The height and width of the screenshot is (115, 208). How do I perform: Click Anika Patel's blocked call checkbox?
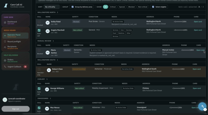click(39, 22)
